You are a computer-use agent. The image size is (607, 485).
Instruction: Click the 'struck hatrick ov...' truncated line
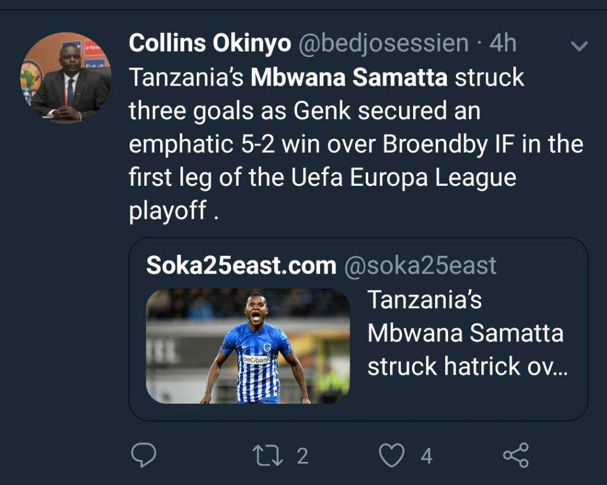click(468, 366)
